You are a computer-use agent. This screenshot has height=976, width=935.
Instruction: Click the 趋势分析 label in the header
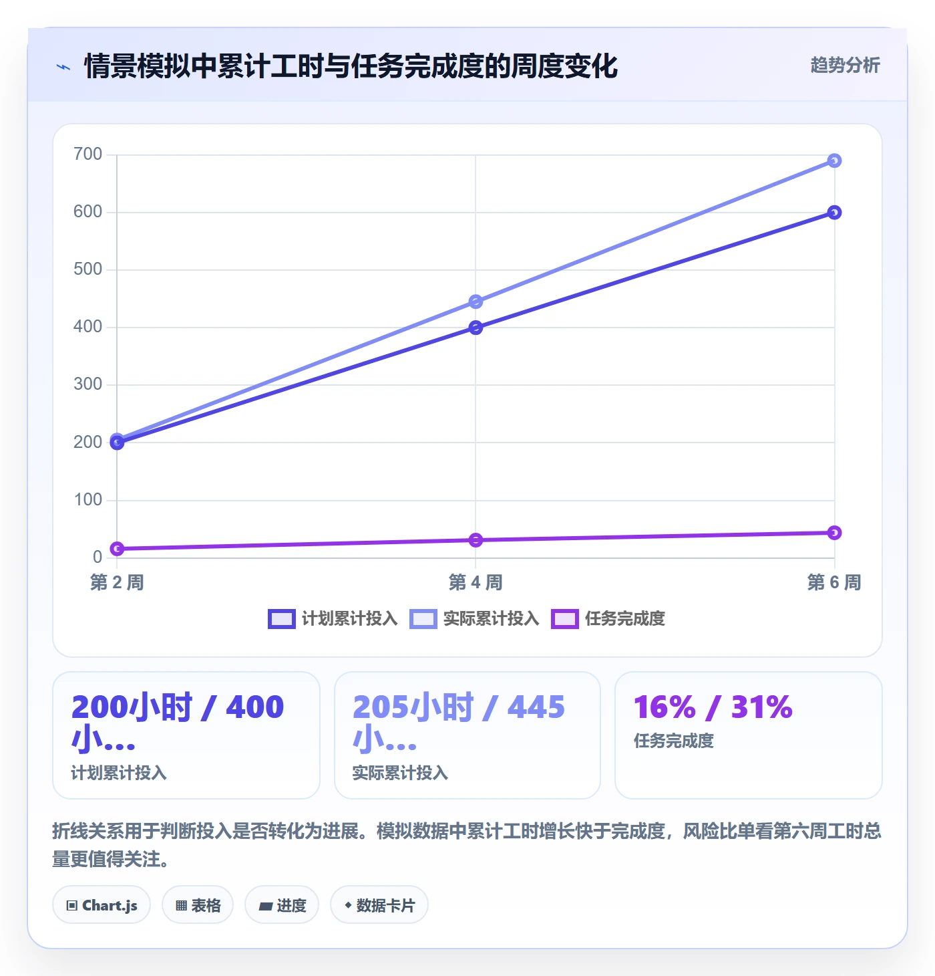click(x=845, y=65)
